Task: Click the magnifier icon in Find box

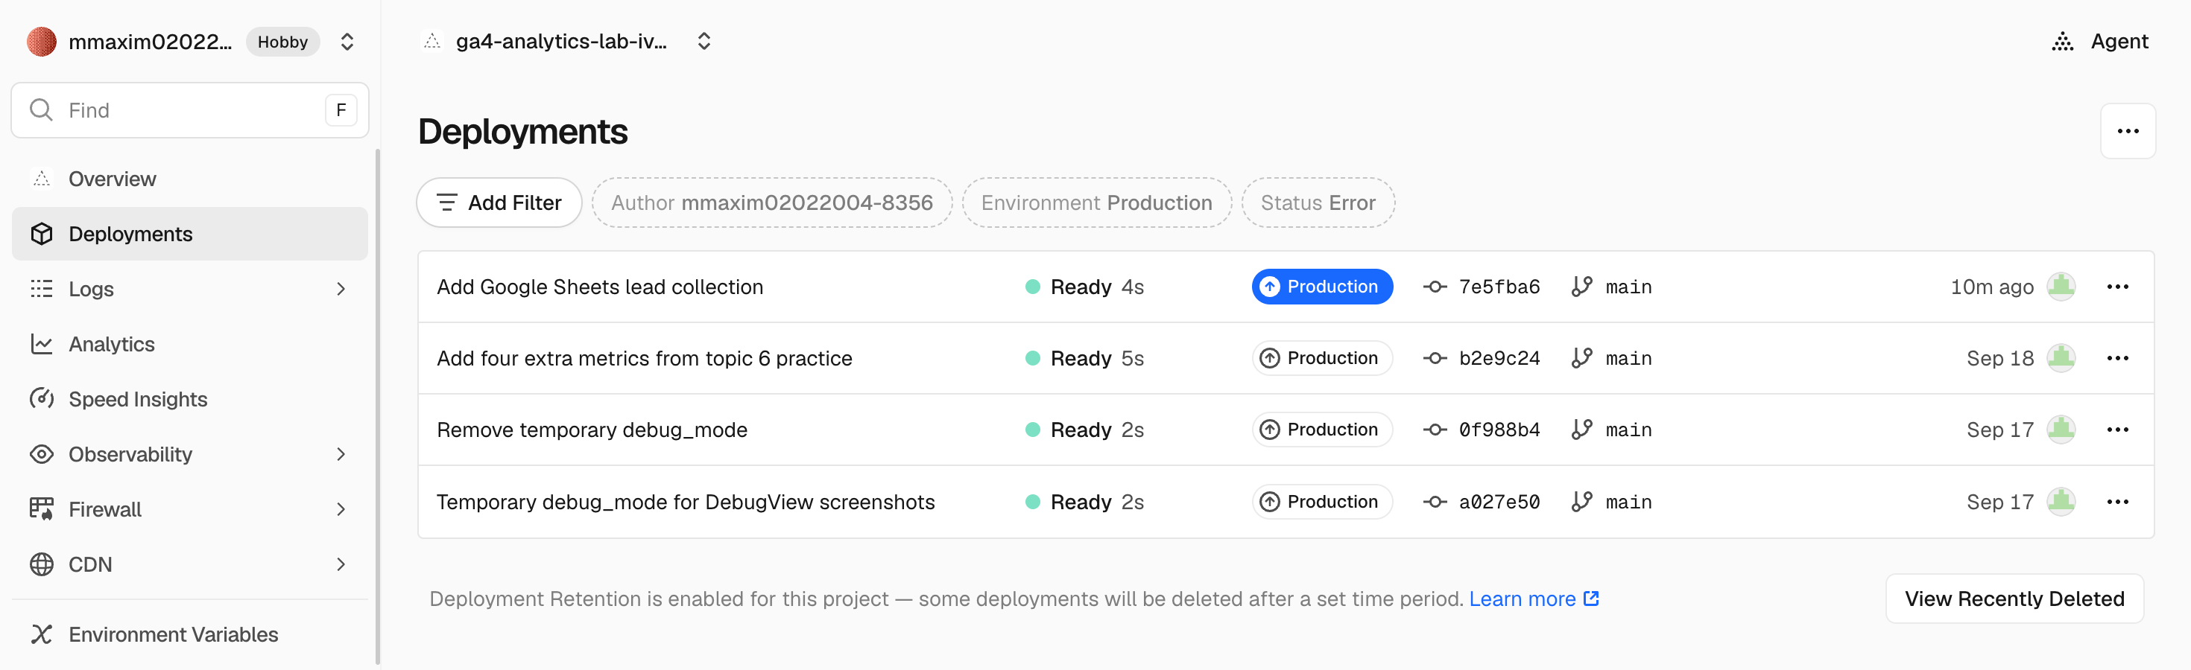Action: (x=41, y=109)
